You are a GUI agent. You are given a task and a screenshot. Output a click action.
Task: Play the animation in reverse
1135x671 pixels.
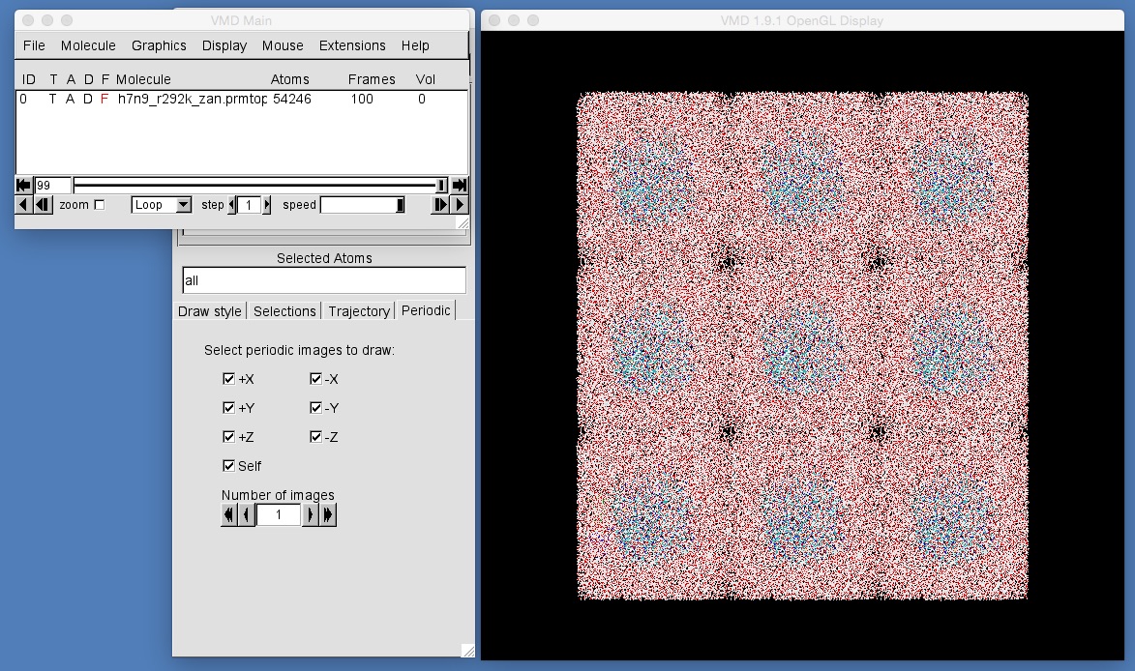[23, 205]
